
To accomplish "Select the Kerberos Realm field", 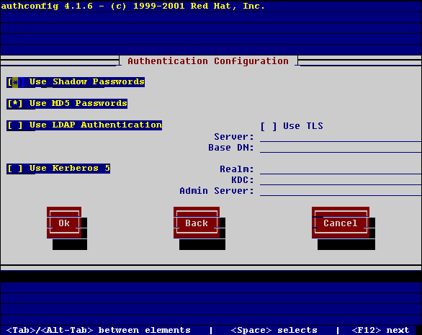I will click(341, 169).
